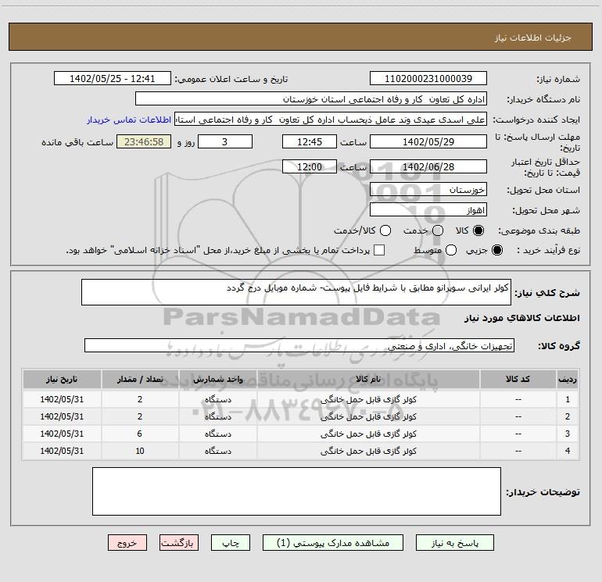The width and height of the screenshot is (602, 582).
Task: Click the تاریخ نیاز column header
Action: (62, 380)
